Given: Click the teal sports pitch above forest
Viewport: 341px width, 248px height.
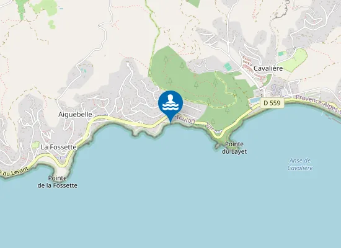Looking at the screenshot, I should (x=228, y=66).
